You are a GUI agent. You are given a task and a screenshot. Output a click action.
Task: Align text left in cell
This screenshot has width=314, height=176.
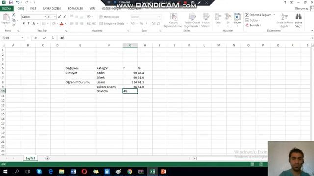[x=72, y=24]
